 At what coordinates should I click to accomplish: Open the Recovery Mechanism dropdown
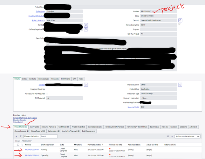(158, 98)
